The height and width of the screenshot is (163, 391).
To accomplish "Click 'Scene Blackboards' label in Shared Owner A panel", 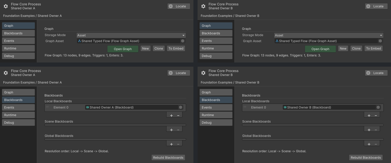I will click(x=59, y=121).
